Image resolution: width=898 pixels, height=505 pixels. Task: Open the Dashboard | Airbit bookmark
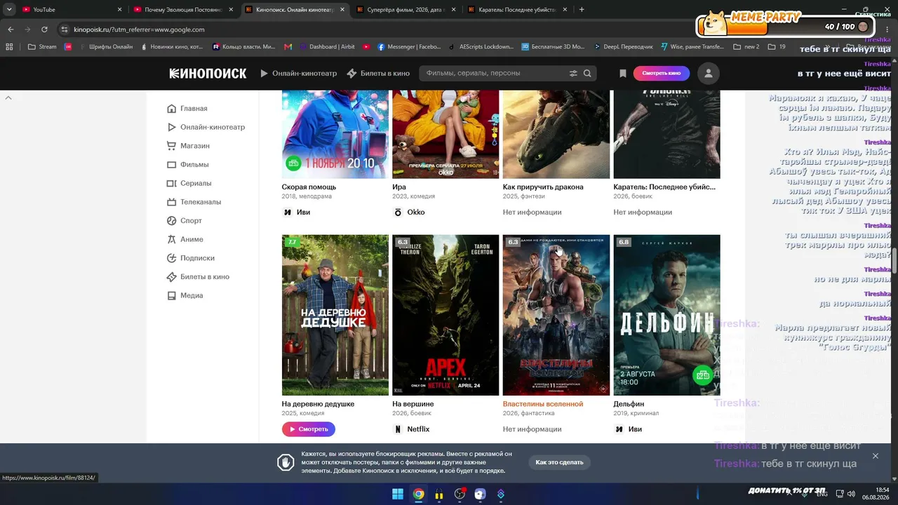[x=327, y=47]
